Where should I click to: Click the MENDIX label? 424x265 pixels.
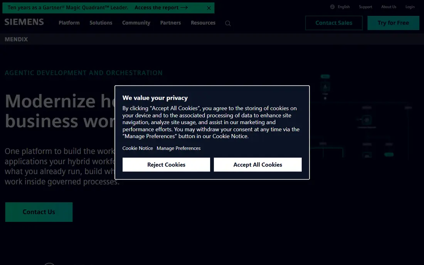click(x=16, y=39)
